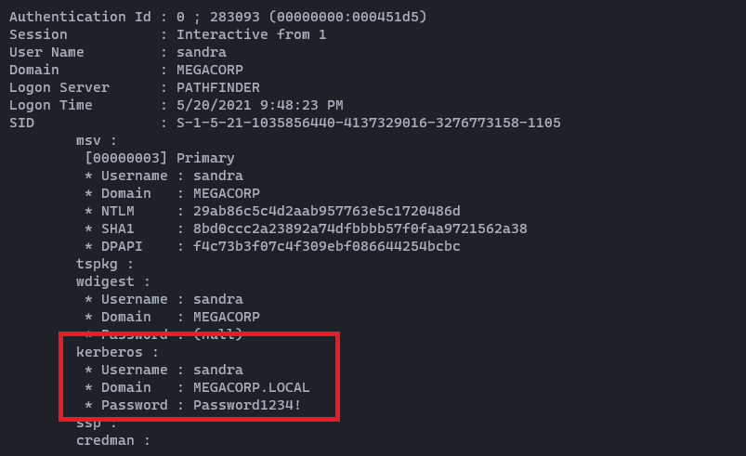
Task: Click the MEGACORP.LOCAL domain text
Action: [x=251, y=387]
